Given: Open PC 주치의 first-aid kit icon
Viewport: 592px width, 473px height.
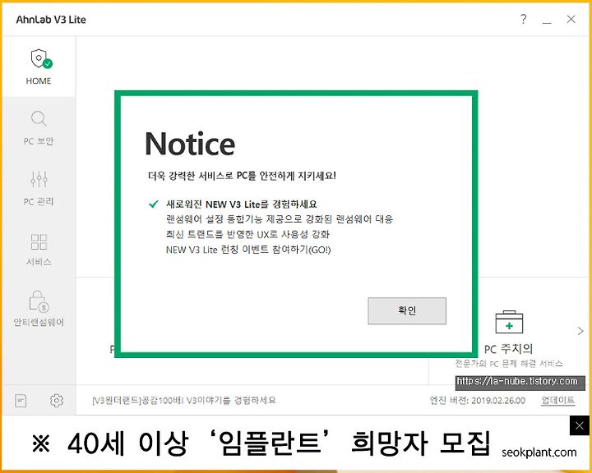Looking at the screenshot, I should pyautogui.click(x=509, y=322).
